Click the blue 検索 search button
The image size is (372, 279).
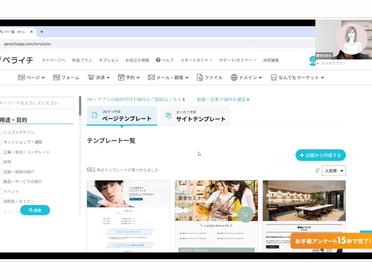(35, 210)
